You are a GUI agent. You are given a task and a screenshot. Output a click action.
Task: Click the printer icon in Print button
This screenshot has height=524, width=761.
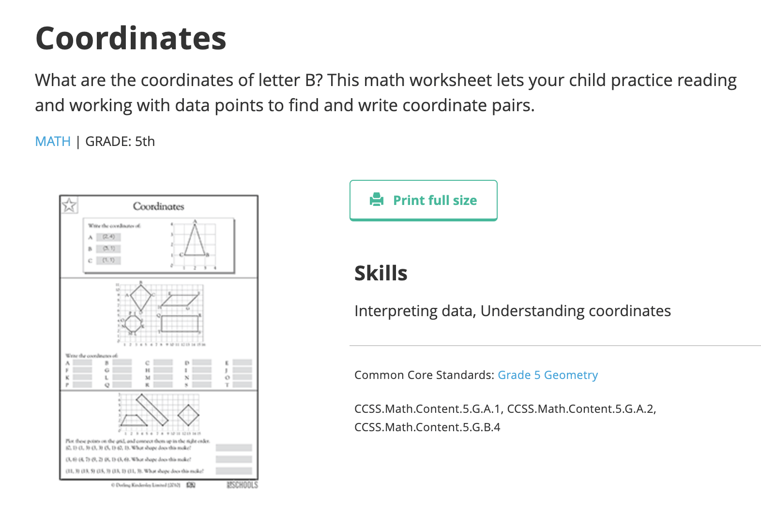coord(376,200)
